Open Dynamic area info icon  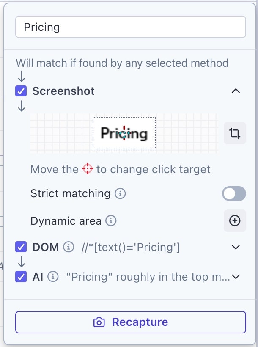(x=111, y=220)
